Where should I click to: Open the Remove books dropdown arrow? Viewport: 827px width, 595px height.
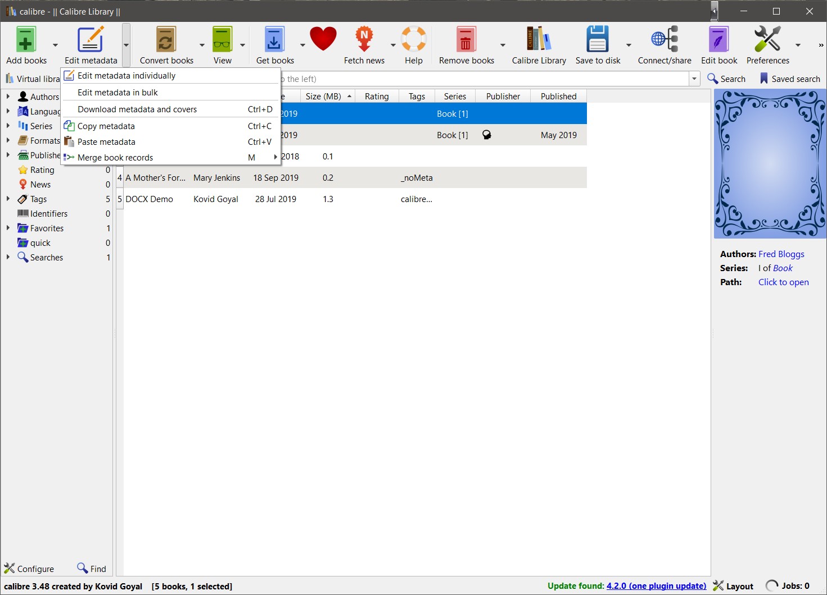pos(503,45)
